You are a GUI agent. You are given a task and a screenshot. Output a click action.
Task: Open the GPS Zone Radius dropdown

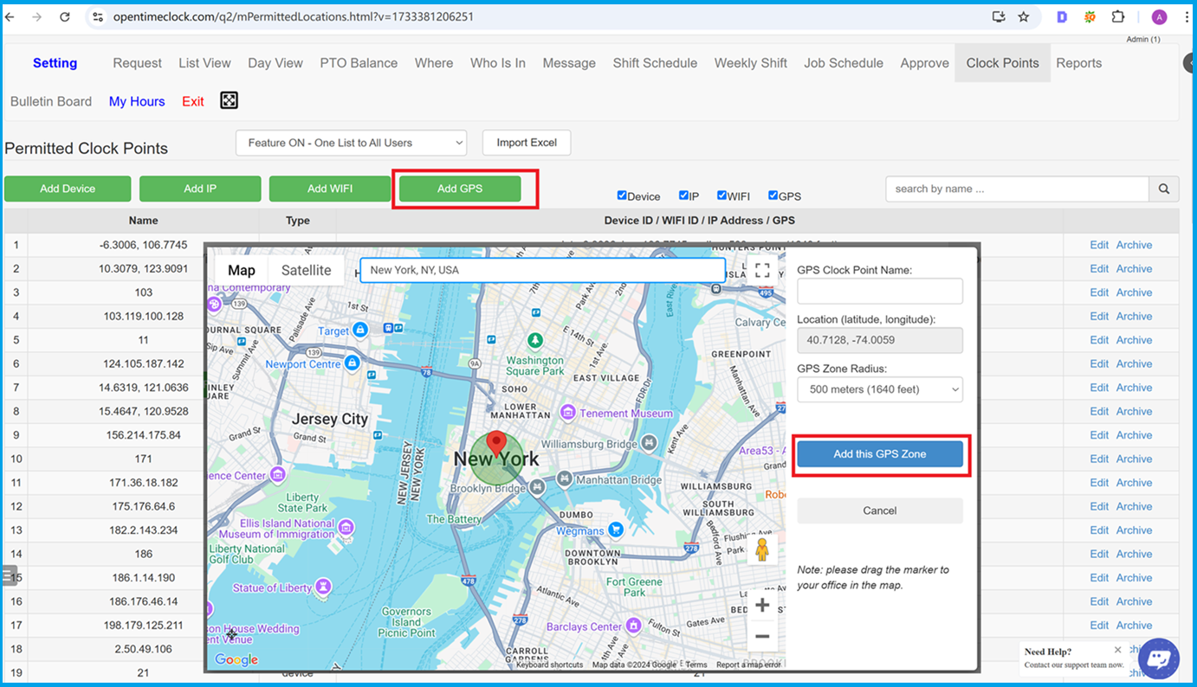[880, 389]
